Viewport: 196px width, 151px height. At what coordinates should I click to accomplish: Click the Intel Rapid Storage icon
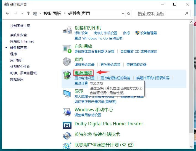coord(67,136)
